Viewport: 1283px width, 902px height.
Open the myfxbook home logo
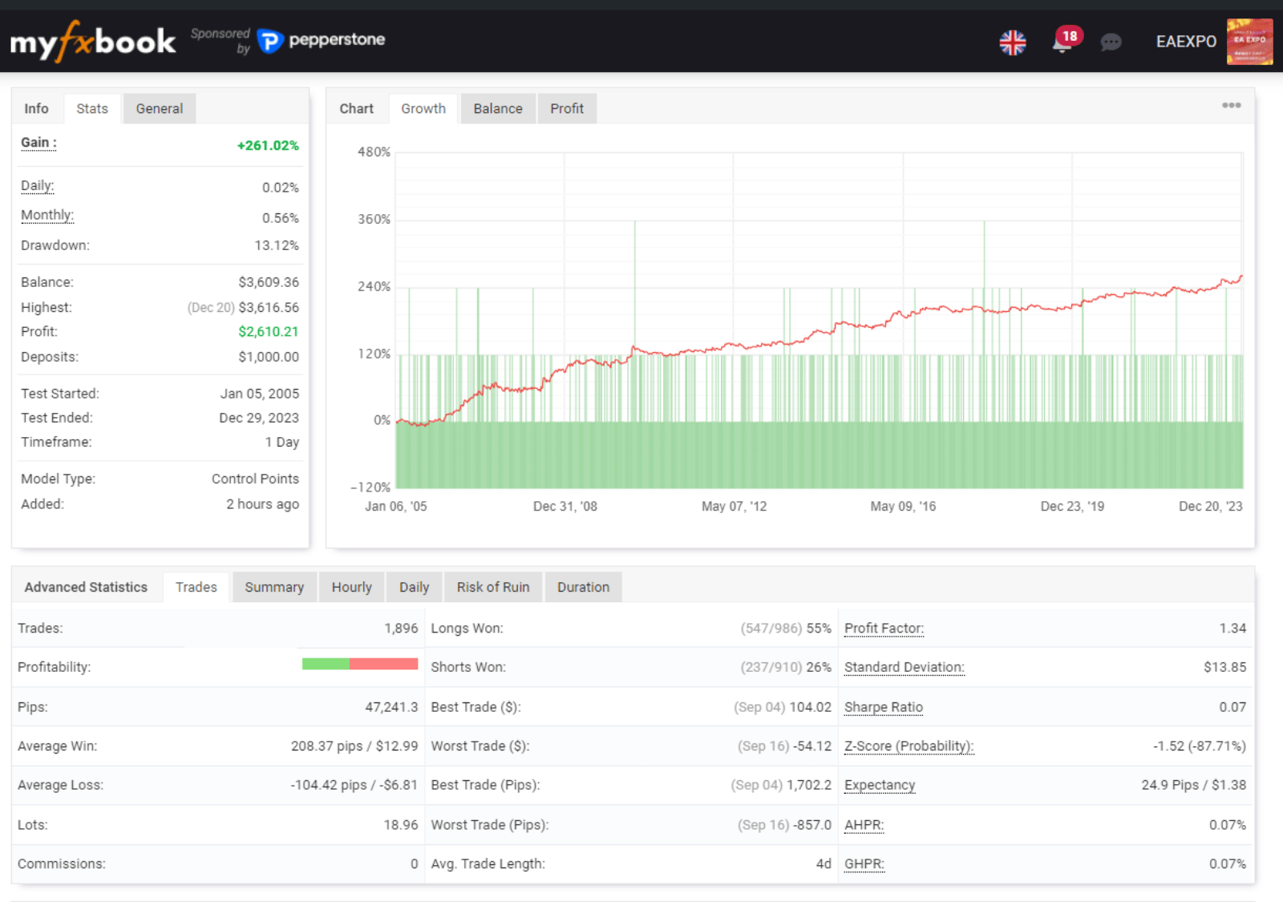click(92, 41)
